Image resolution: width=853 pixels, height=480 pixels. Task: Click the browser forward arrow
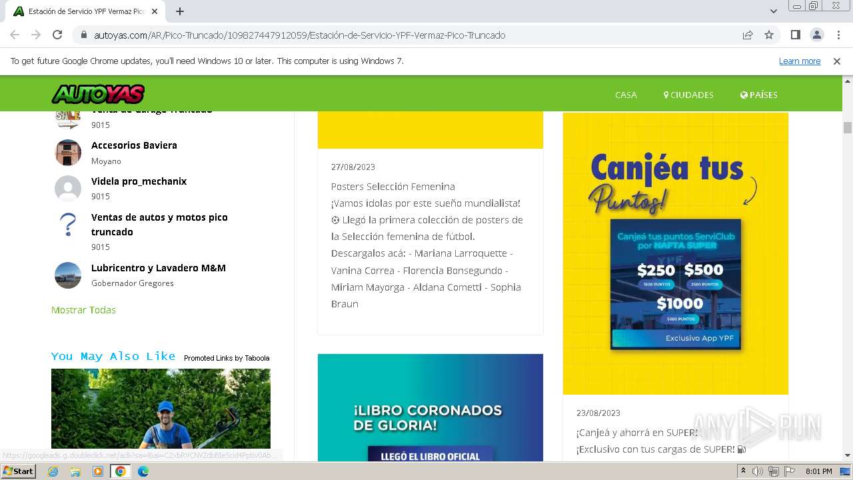36,35
